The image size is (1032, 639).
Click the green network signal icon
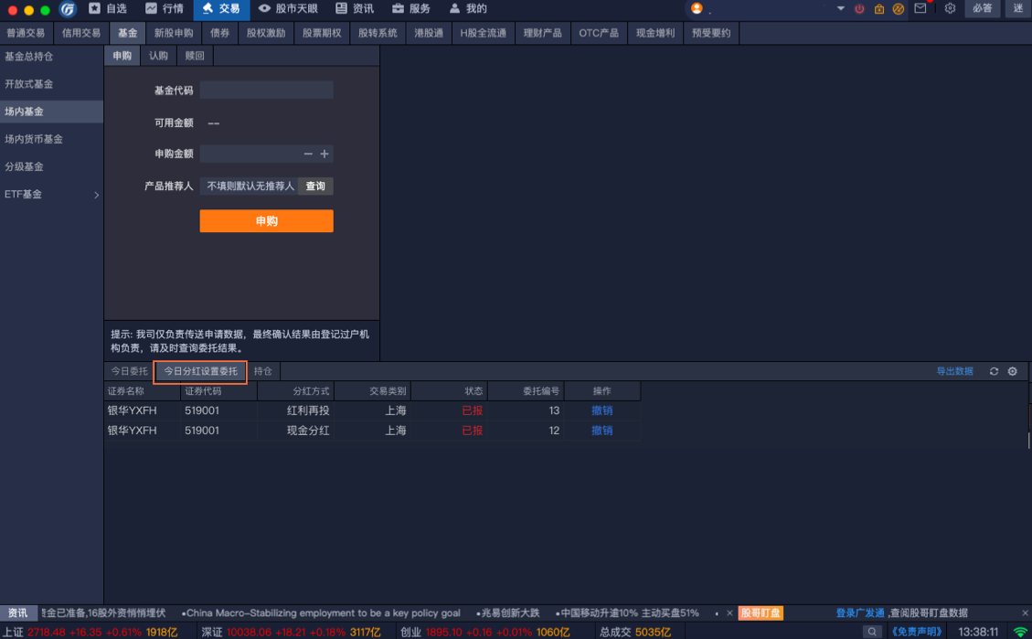click(1020, 632)
